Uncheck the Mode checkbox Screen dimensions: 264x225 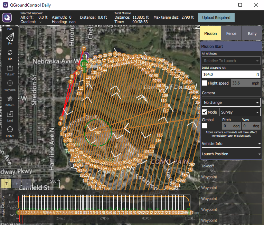pos(204,112)
